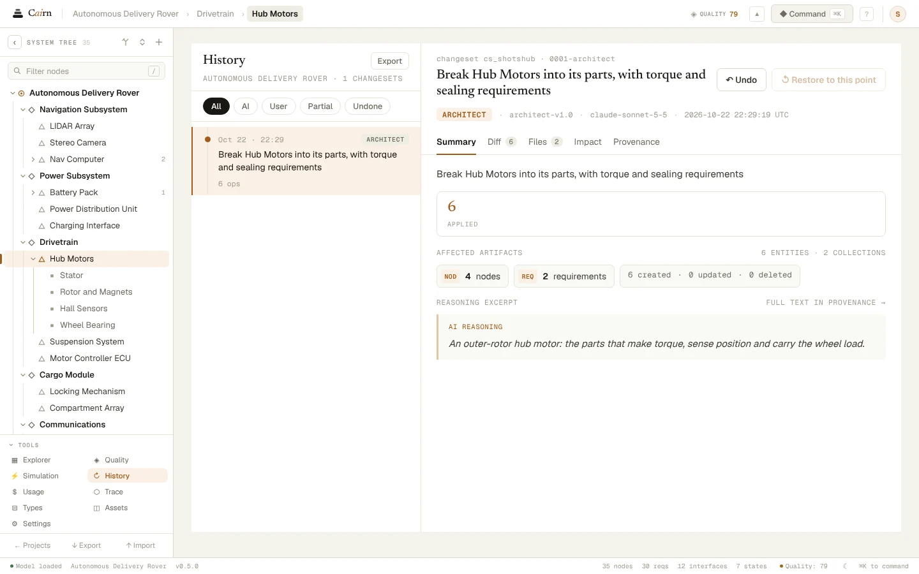Image resolution: width=919 pixels, height=574 pixels.
Task: Click the branch filter icon in System Tree header
Action: (126, 42)
